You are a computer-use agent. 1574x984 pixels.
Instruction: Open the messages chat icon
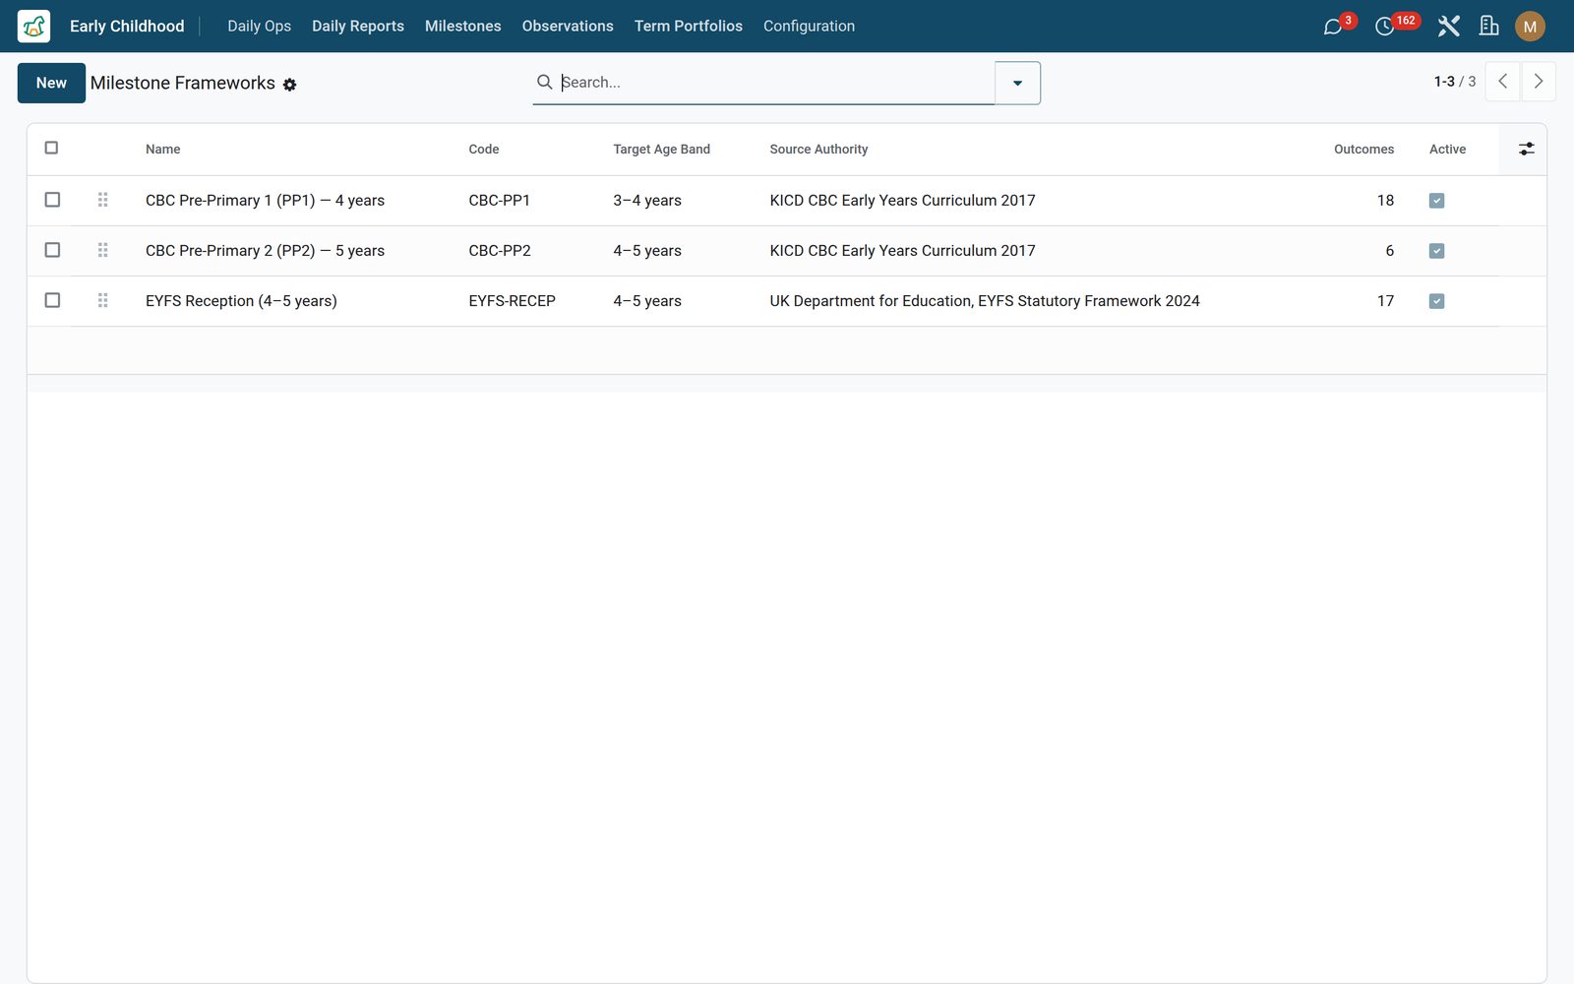1333,27
